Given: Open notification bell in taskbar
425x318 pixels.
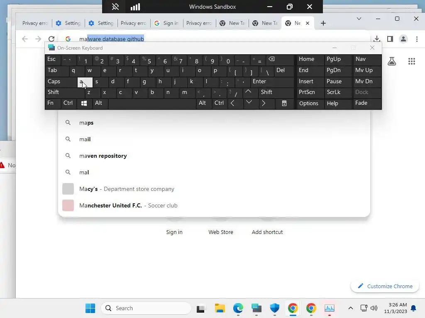Looking at the screenshot, I should coord(414,308).
